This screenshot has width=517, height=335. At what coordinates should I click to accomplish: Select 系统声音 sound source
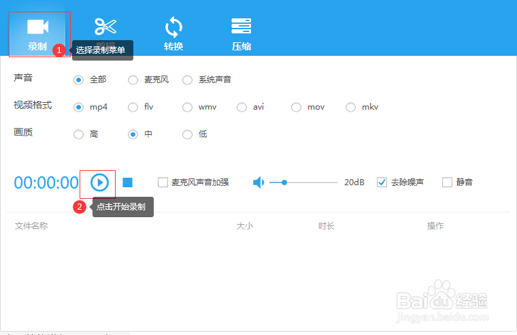tap(187, 80)
